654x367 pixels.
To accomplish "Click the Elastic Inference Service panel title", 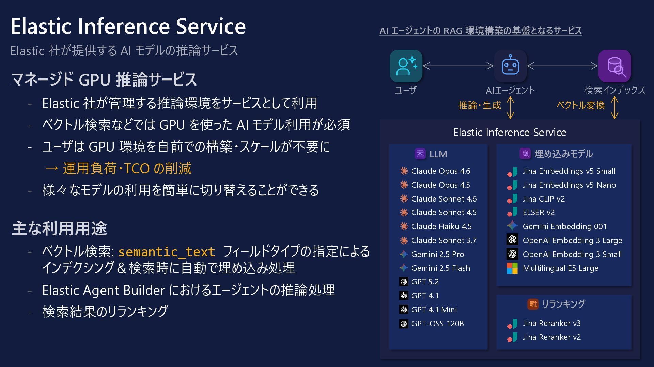I will [510, 132].
